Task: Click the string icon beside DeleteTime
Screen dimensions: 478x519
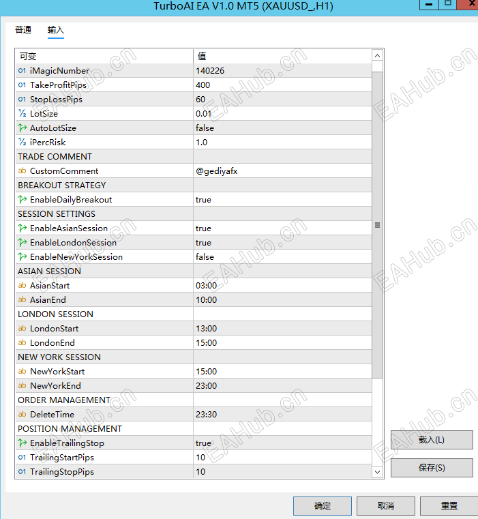Action: click(x=22, y=414)
